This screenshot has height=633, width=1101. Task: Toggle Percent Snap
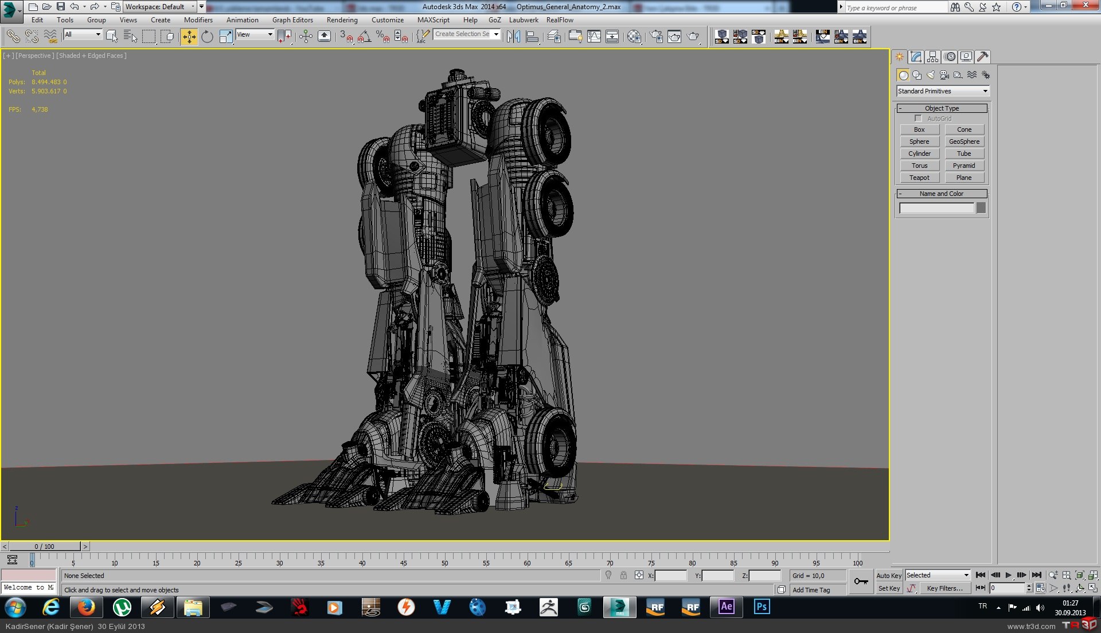click(383, 37)
